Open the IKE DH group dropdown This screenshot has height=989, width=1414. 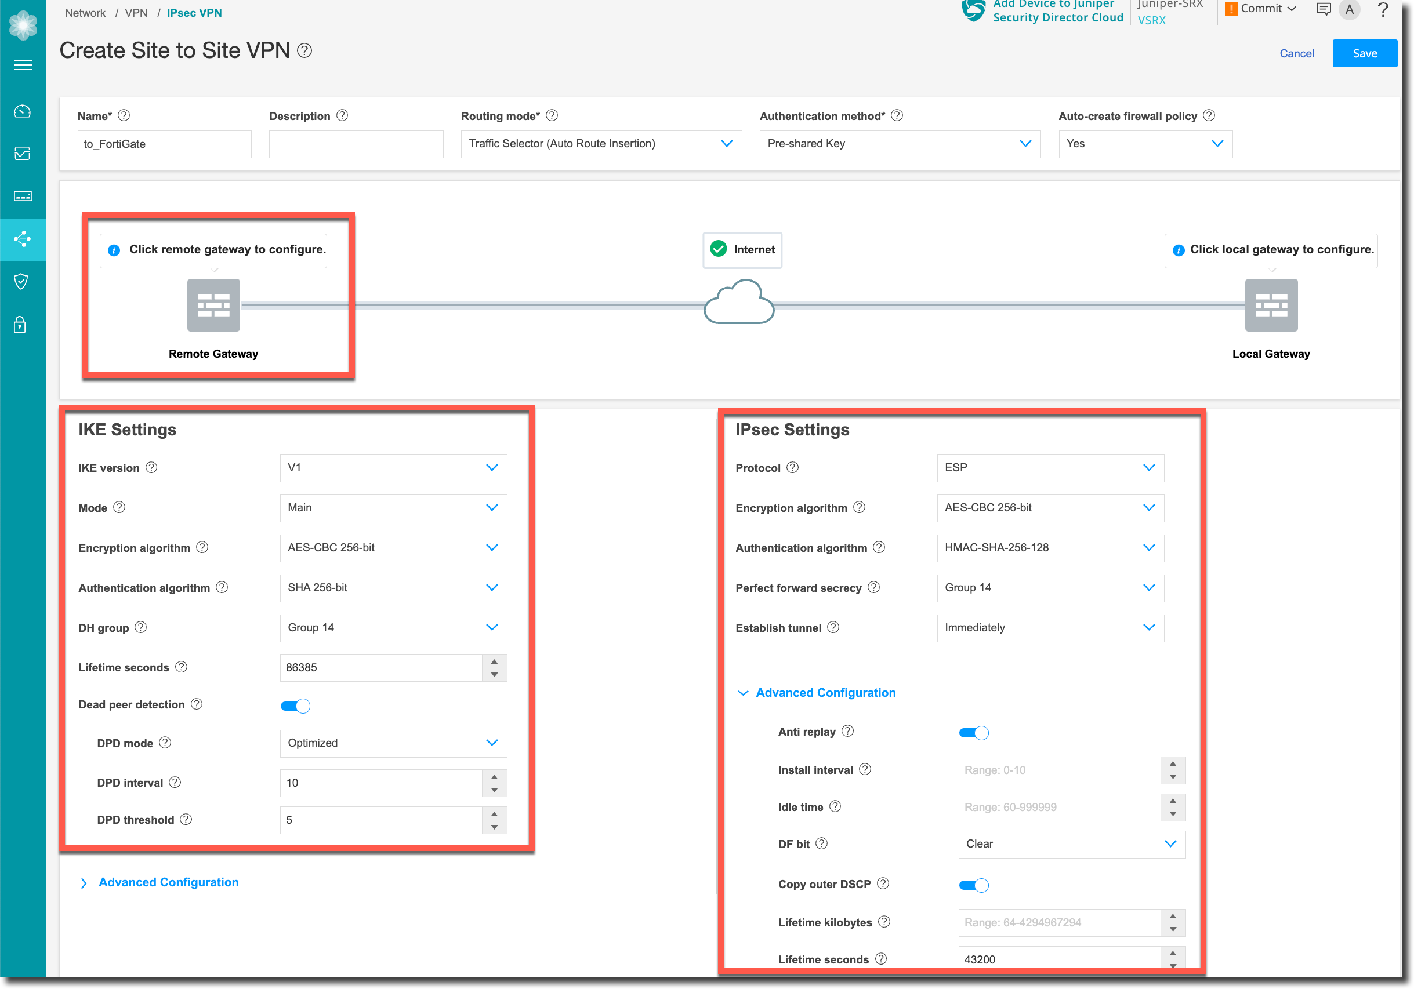click(x=393, y=628)
